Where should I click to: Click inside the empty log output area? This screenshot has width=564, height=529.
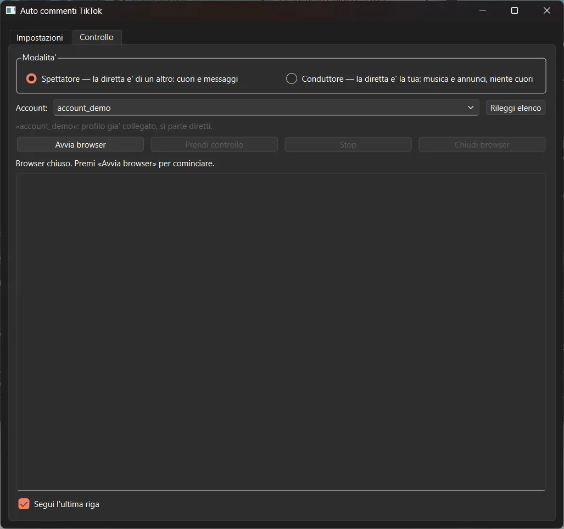pos(281,331)
